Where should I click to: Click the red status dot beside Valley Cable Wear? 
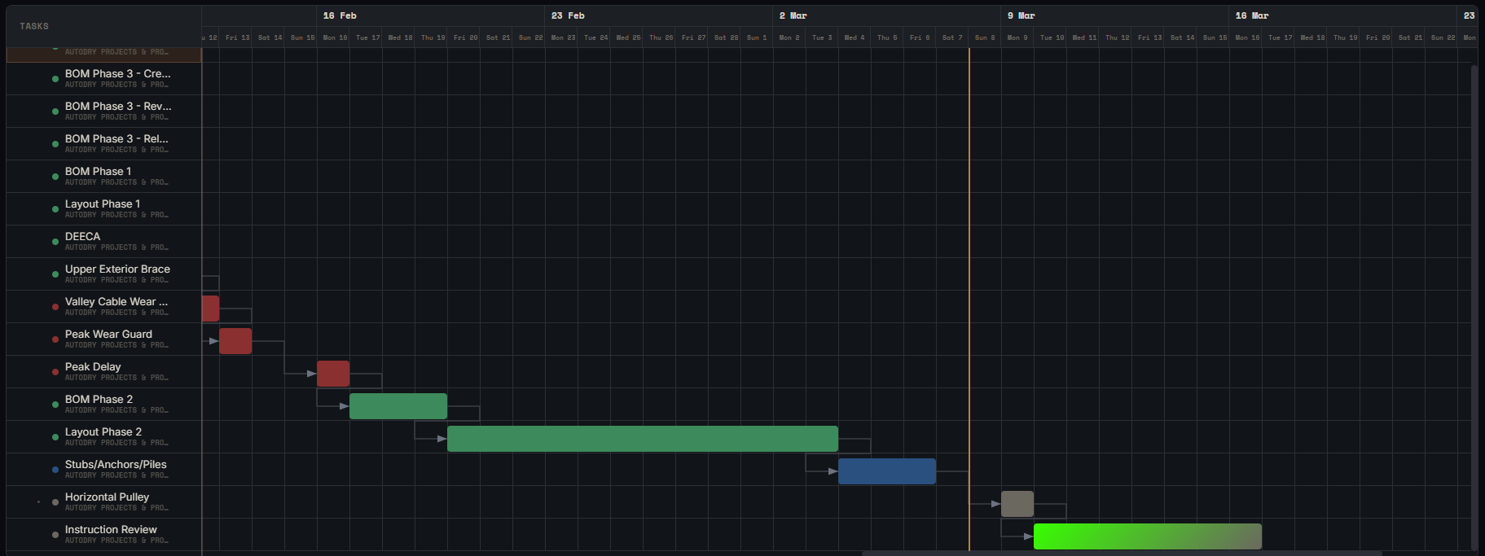[55, 307]
